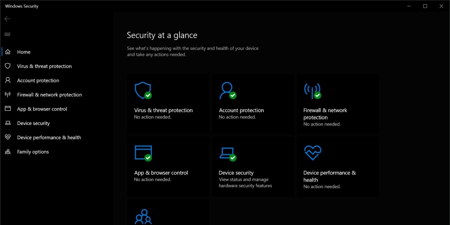450x225 pixels.
Task: Click "No action needed." under App & browser control
Action: coord(153,180)
